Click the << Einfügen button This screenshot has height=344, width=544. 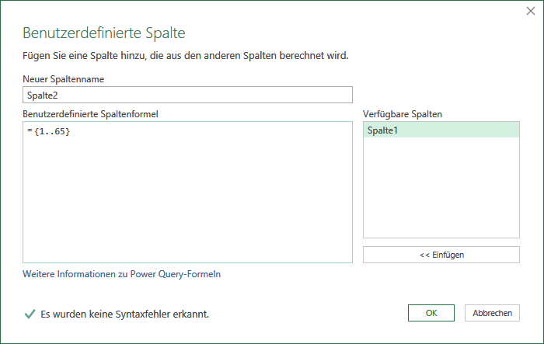click(441, 255)
